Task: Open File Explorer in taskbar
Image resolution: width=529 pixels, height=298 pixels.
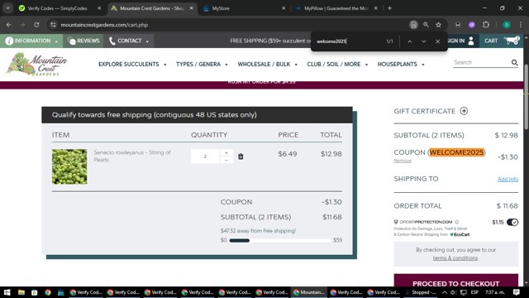Action: point(21,292)
